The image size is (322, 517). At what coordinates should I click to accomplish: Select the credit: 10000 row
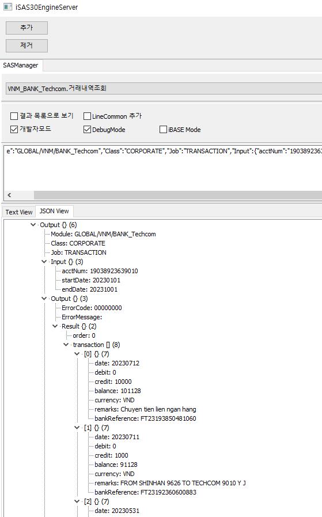pyautogui.click(x=113, y=382)
